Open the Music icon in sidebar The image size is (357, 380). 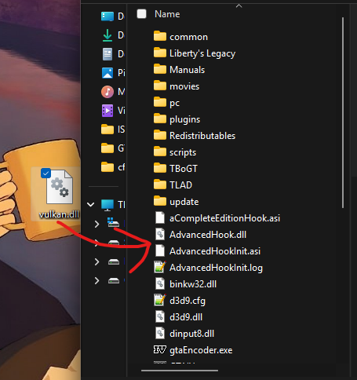(107, 92)
